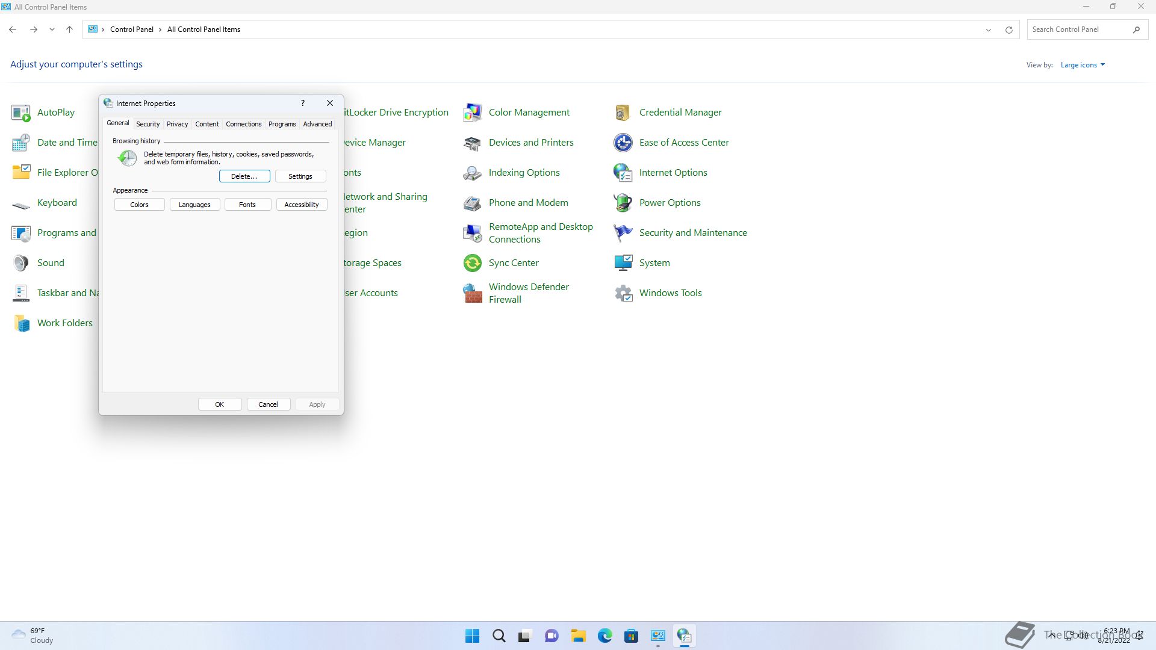Click the search magnifier in Search Control Panel

(1136, 29)
